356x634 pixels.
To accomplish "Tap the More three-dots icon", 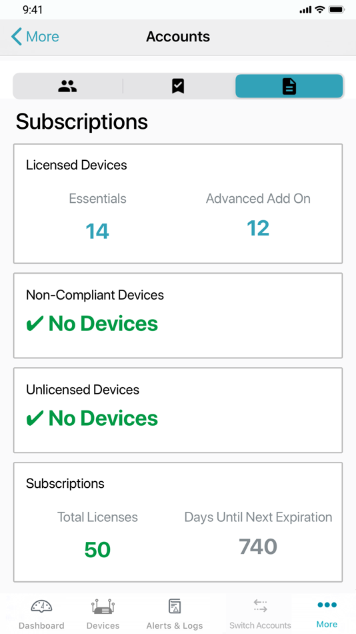I will click(327, 605).
